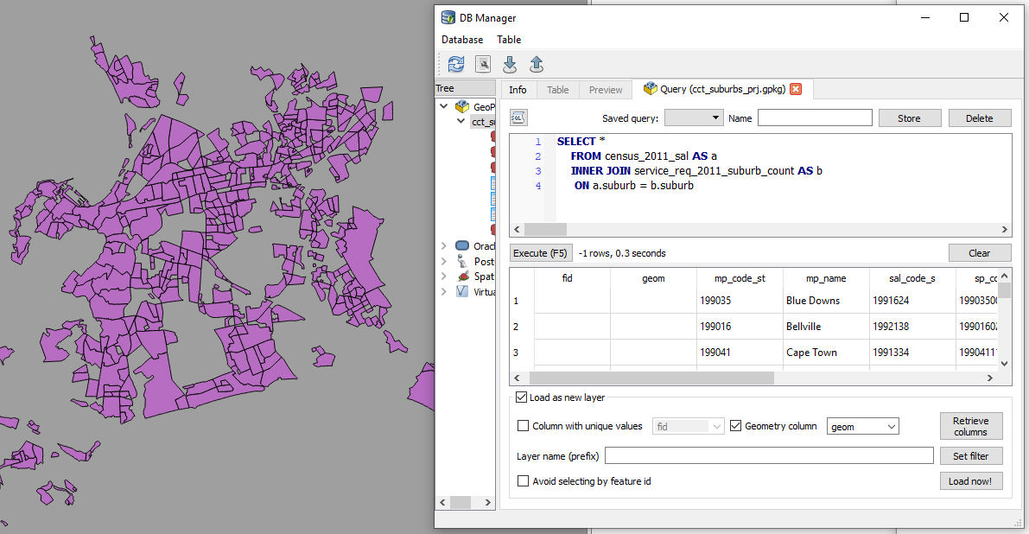
Task: Open the Table menu
Action: (x=509, y=40)
